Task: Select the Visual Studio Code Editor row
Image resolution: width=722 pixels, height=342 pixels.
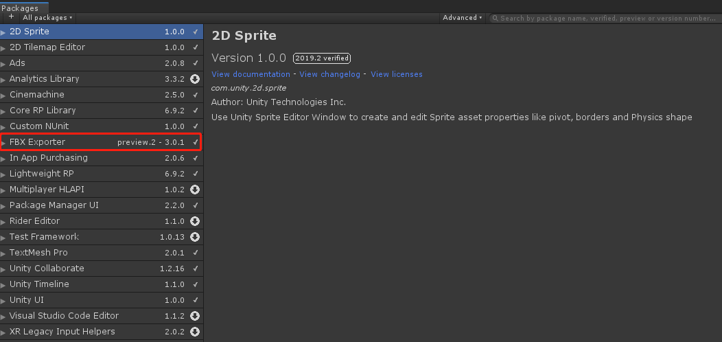Action: (102, 316)
